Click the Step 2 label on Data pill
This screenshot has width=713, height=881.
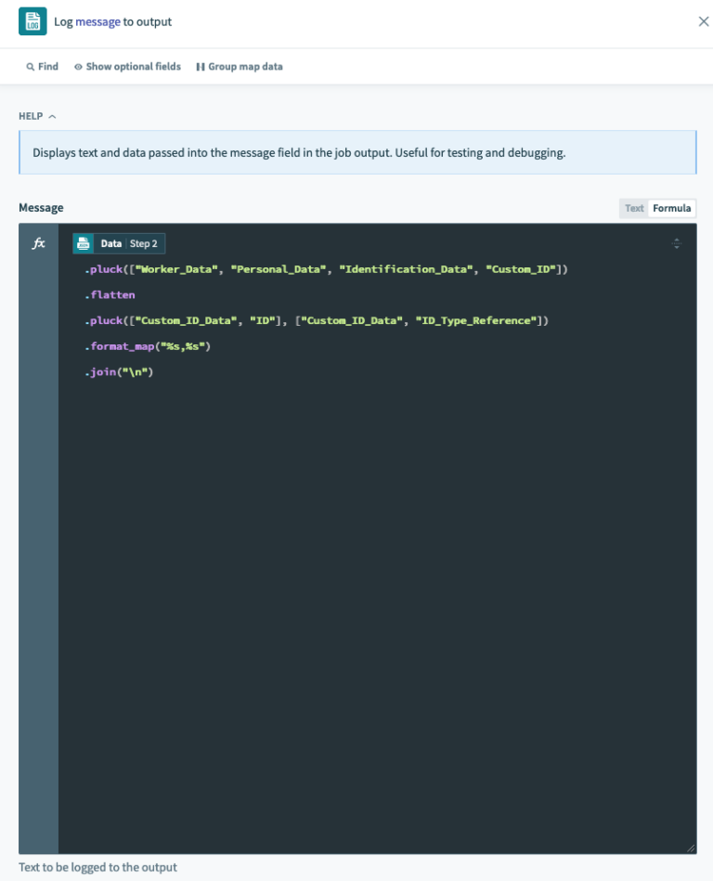click(x=144, y=243)
